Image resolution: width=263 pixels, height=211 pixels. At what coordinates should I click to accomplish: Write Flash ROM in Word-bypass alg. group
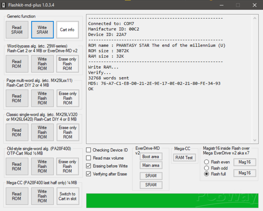pyautogui.click(x=42, y=64)
